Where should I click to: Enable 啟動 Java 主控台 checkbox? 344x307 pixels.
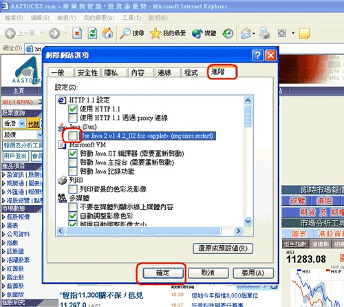(73, 162)
